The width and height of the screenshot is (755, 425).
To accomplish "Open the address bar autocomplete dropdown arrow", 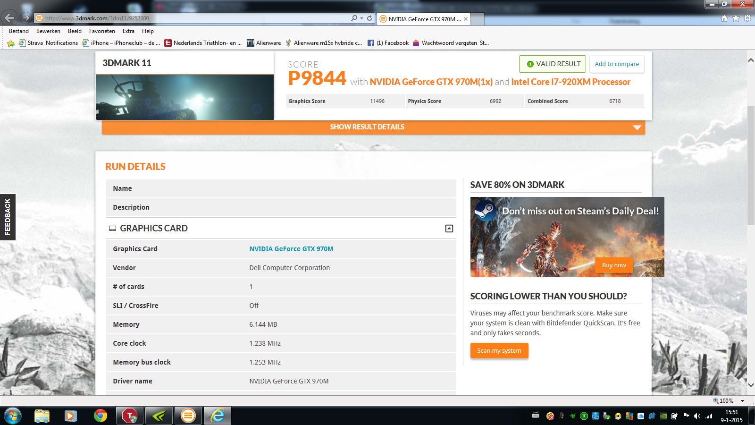I will [362, 18].
